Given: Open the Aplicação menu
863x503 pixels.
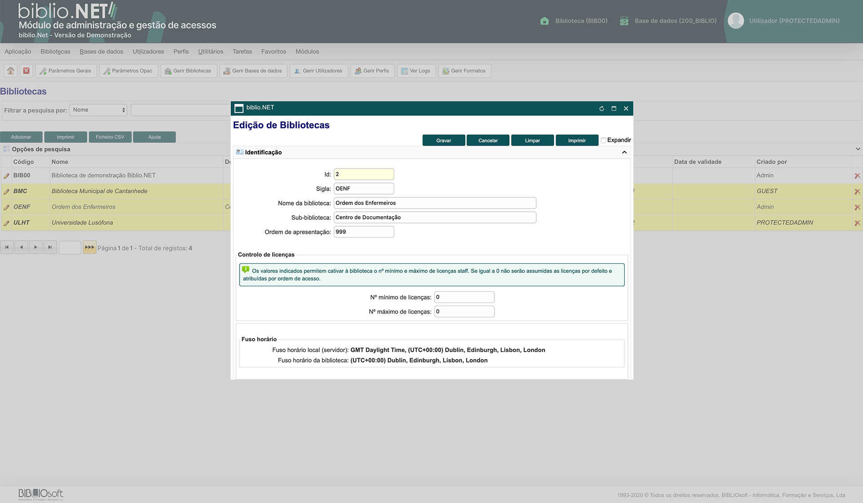Looking at the screenshot, I should coord(18,51).
